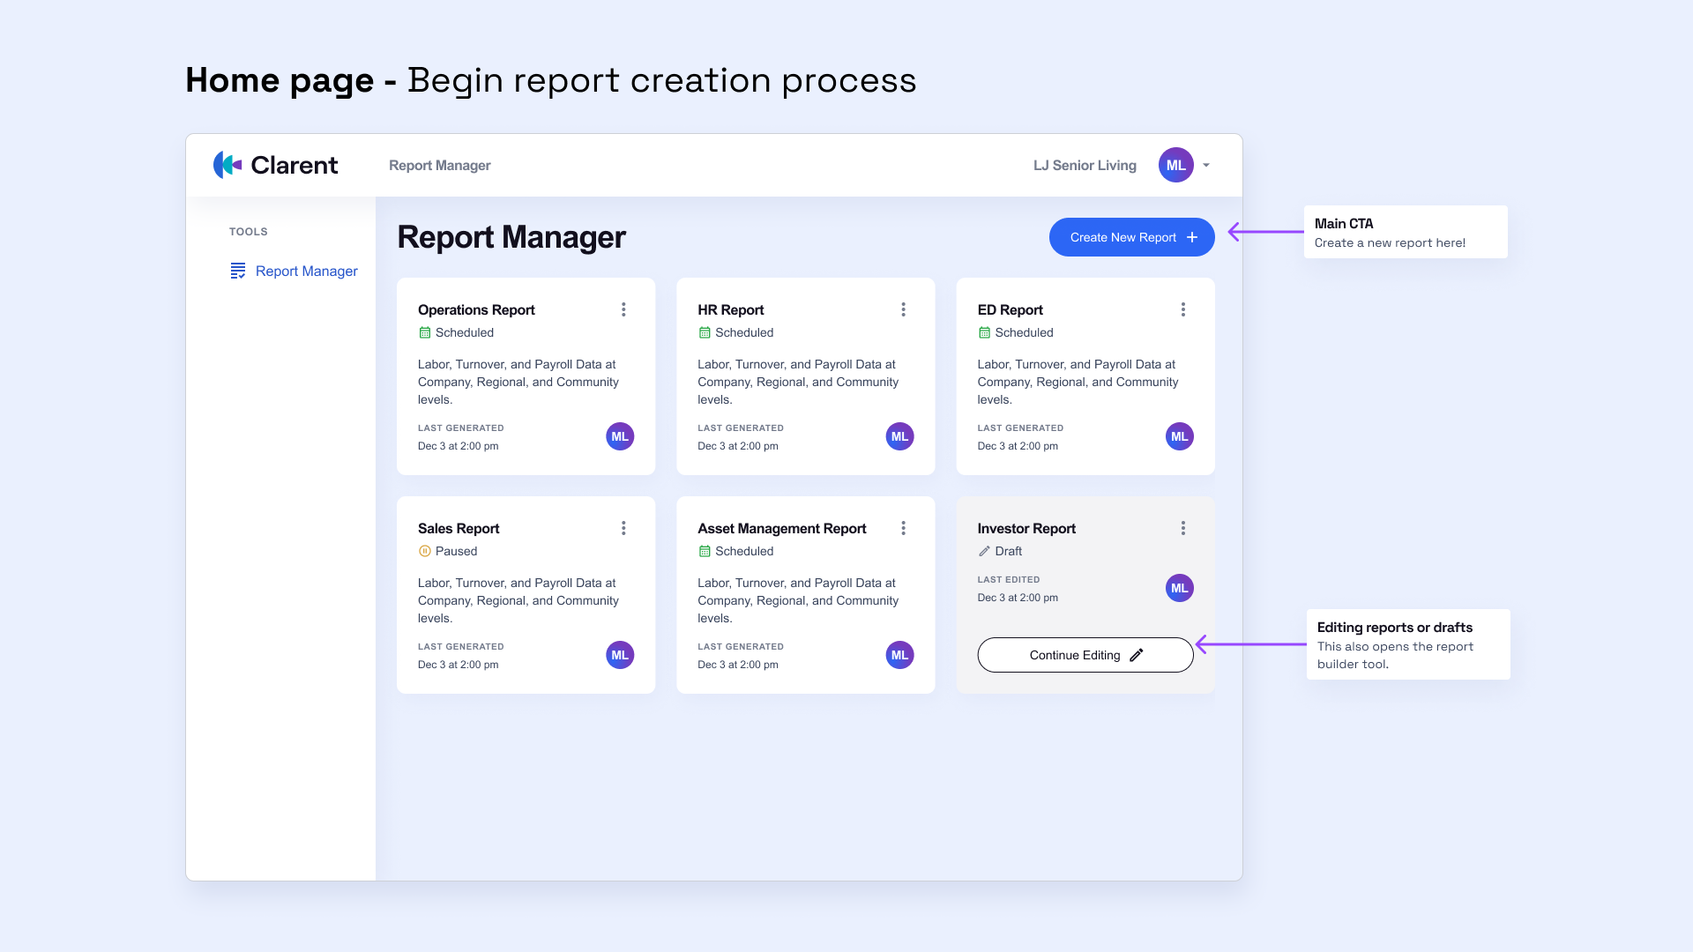Screen dimensions: 1693x952
Task: Click the ML avatar on ED Report card
Action: [x=1179, y=436]
